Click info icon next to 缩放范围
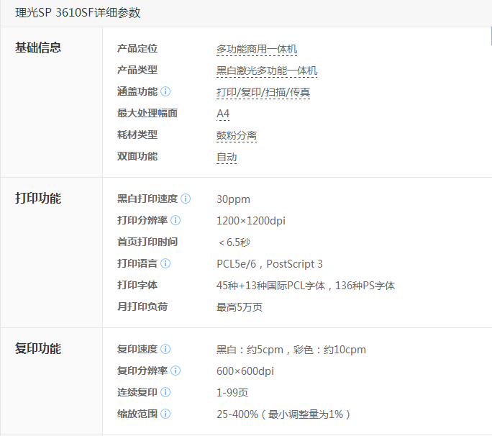Image resolution: width=492 pixels, height=436 pixels. [165, 414]
